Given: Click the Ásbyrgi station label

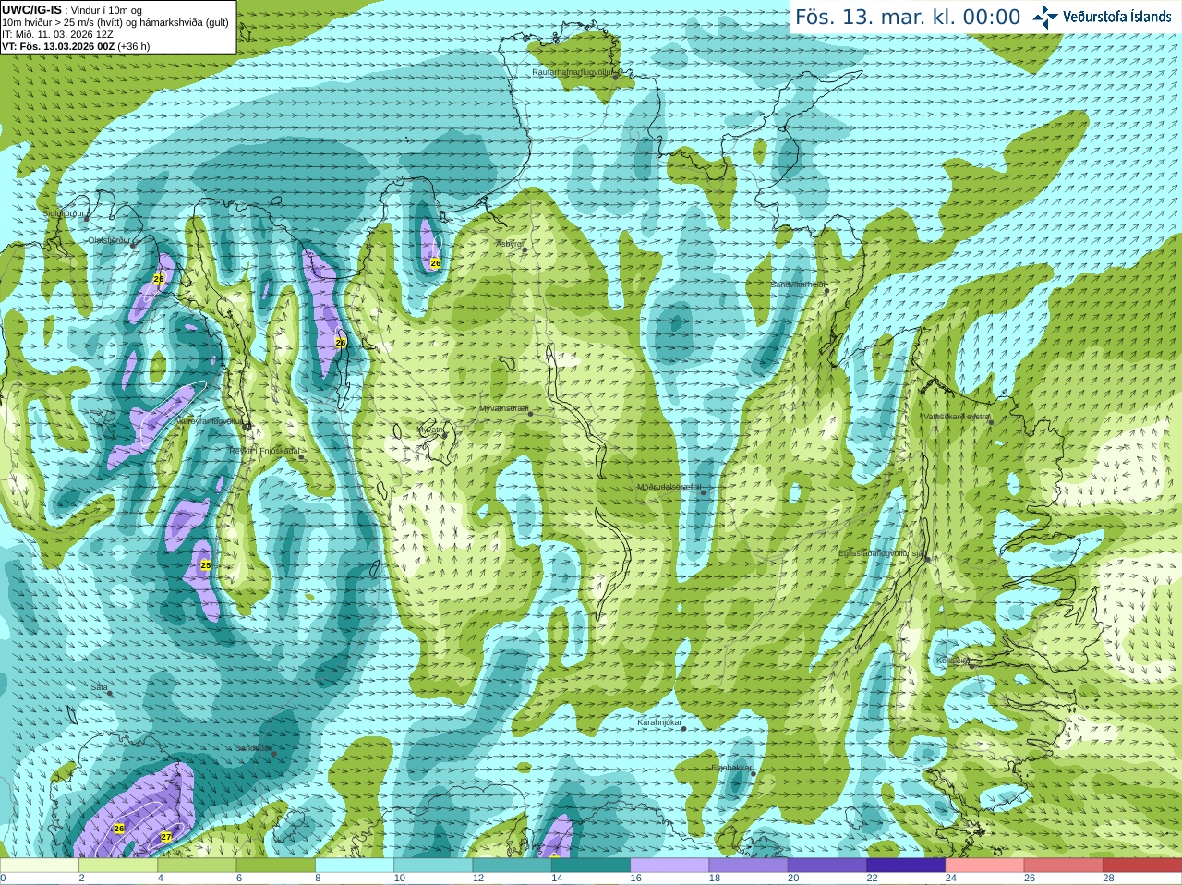Looking at the screenshot, I should click(x=510, y=244).
